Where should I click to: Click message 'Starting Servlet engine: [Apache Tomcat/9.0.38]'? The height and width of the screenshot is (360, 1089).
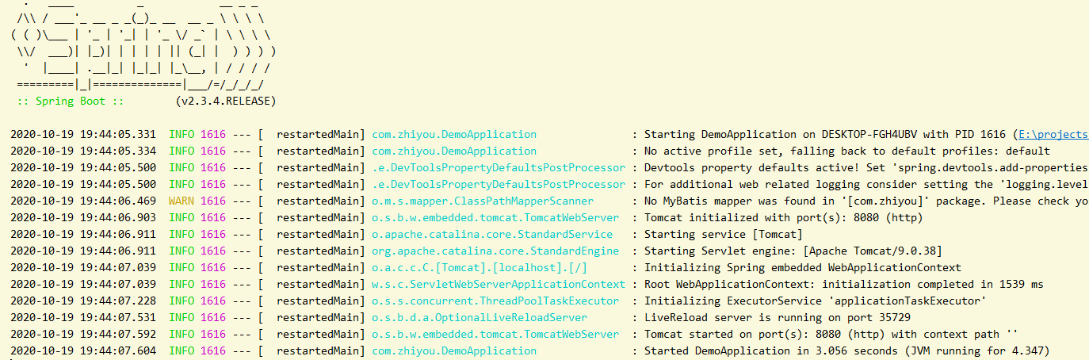[793, 251]
